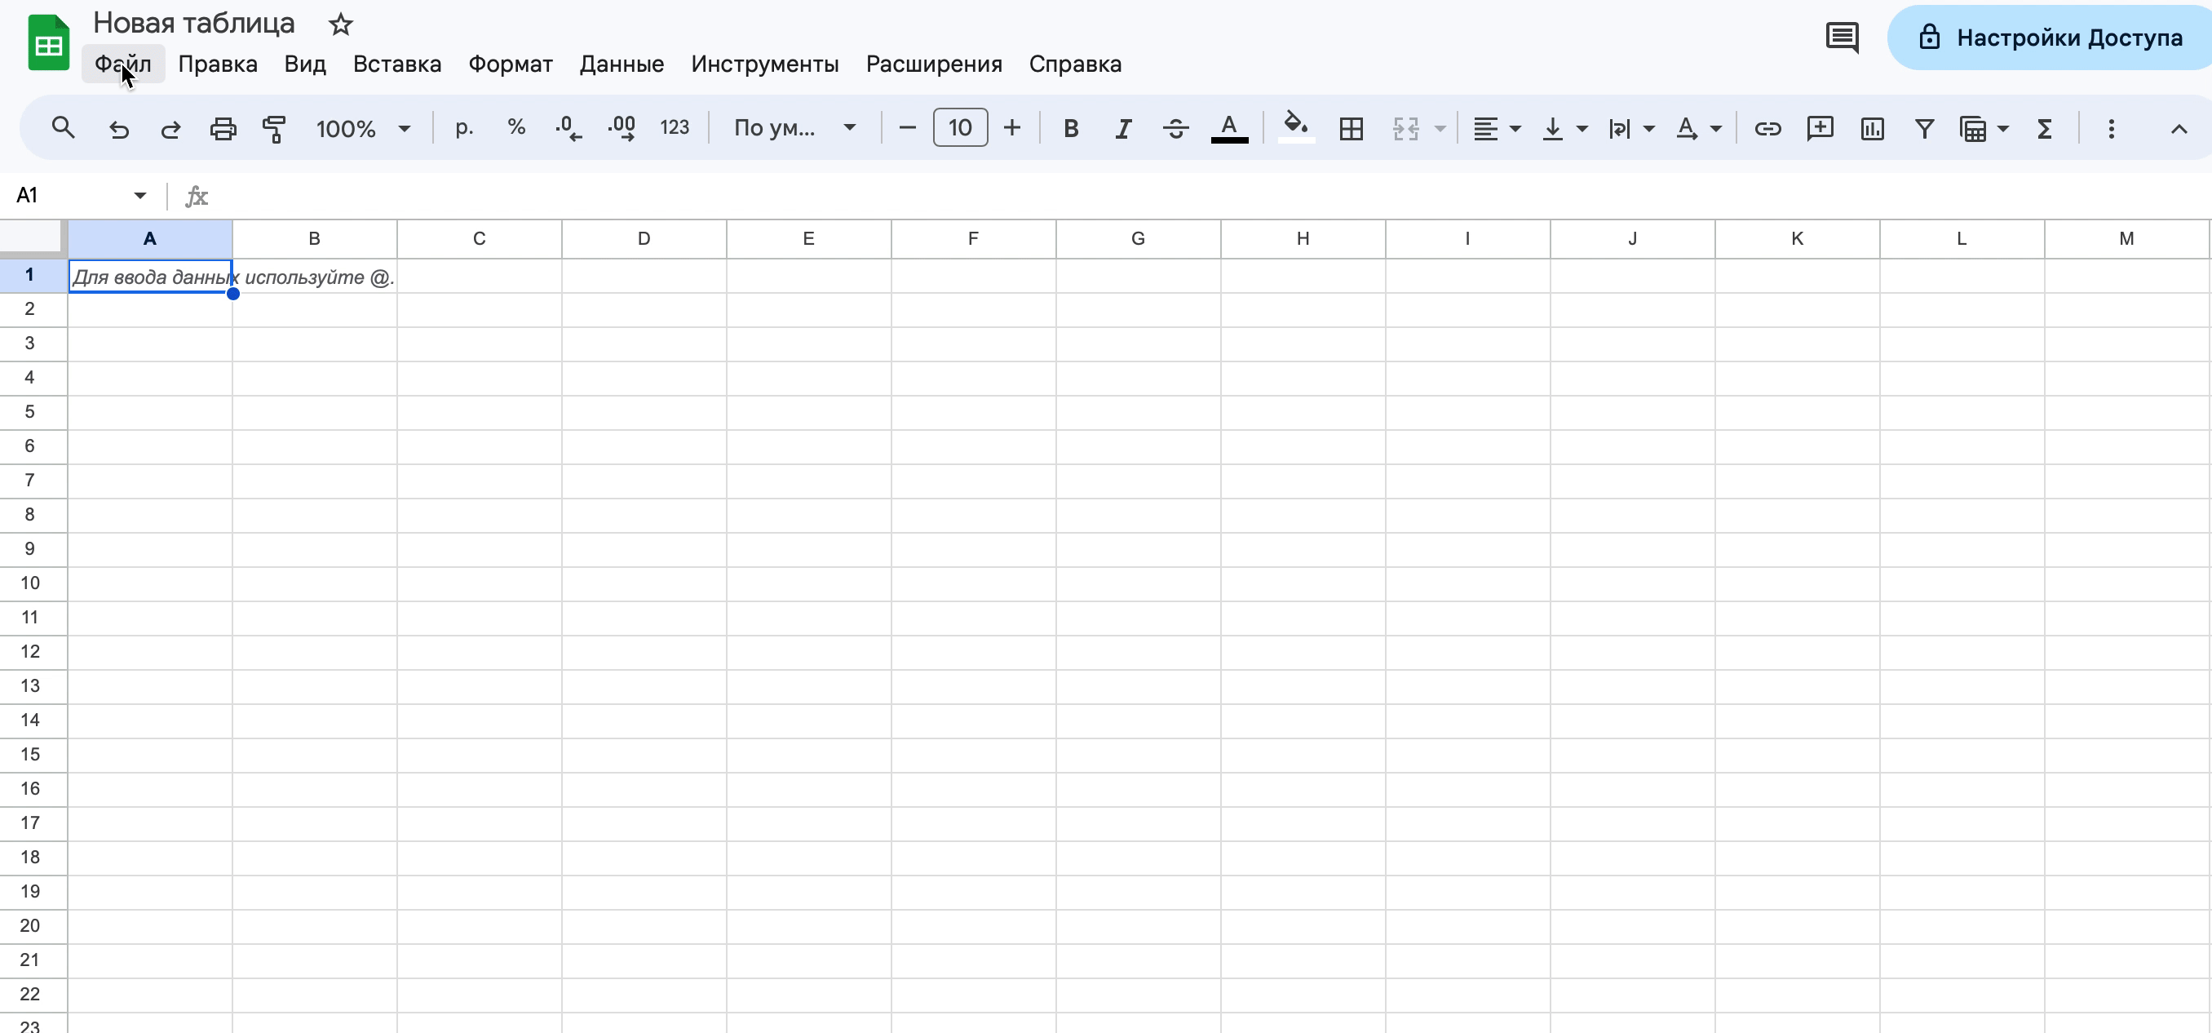
Task: Select column M header
Action: point(2126,239)
